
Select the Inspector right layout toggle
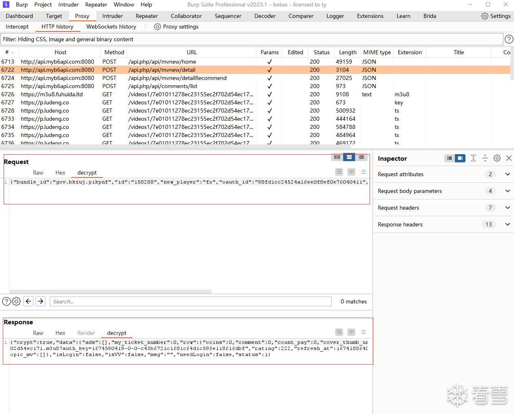pyautogui.click(x=460, y=158)
